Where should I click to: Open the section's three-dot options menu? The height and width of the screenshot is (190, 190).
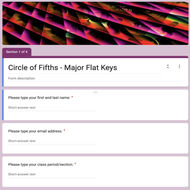click(179, 66)
